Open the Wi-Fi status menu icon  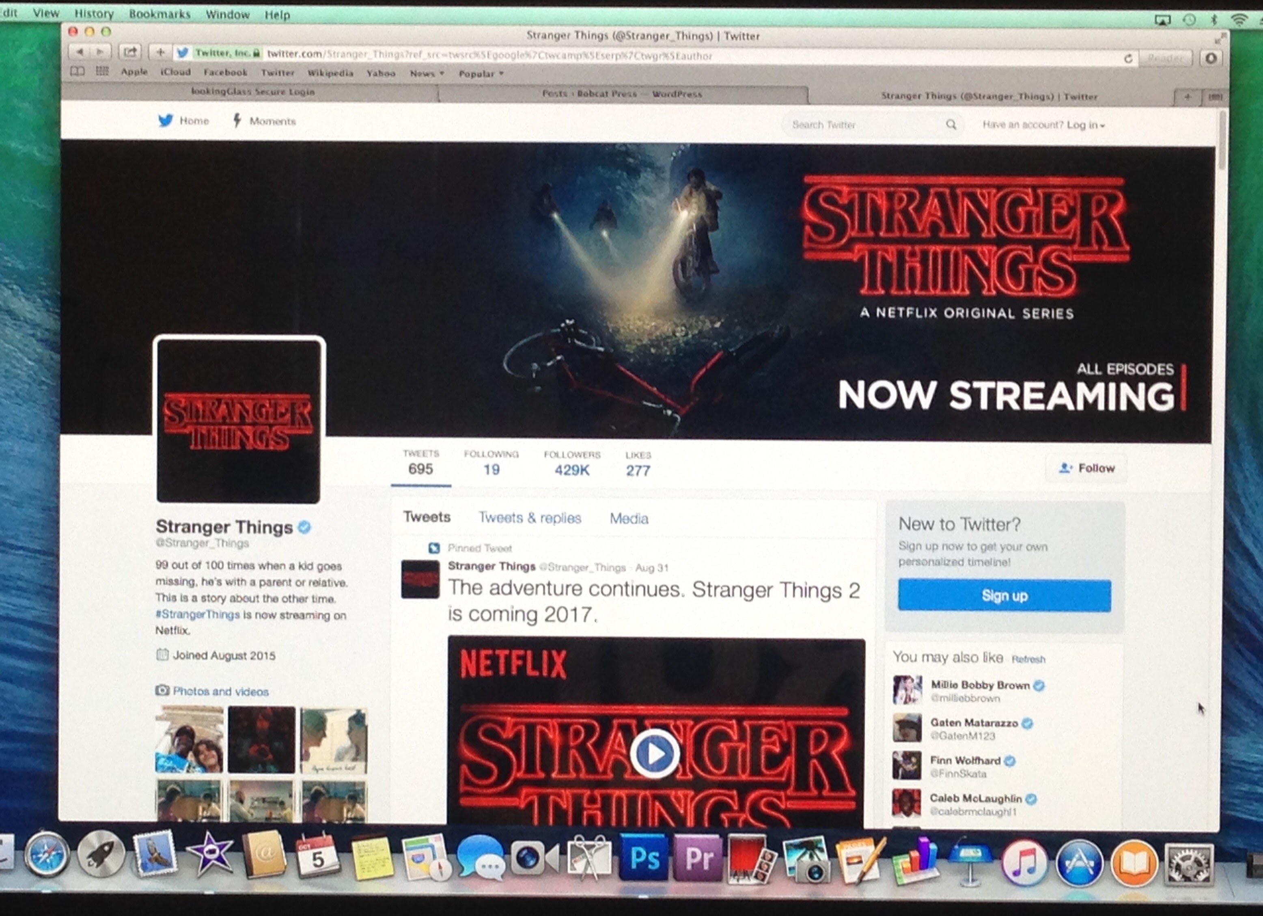tap(1239, 20)
